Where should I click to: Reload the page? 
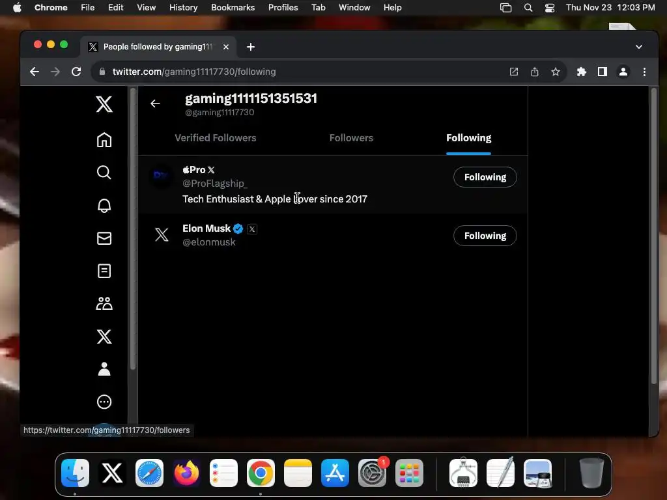(x=76, y=72)
